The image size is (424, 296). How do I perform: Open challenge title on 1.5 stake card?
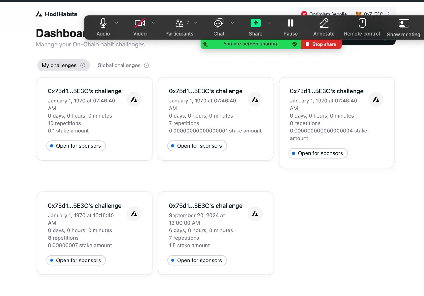[206, 206]
